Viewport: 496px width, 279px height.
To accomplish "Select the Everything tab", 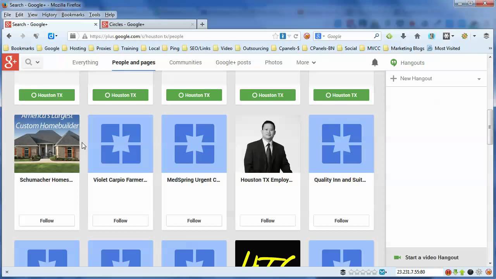I will (85, 62).
